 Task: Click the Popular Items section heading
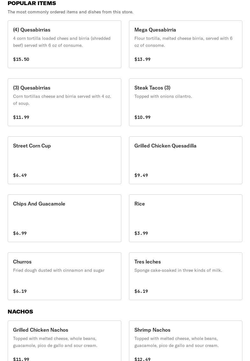click(x=32, y=3)
